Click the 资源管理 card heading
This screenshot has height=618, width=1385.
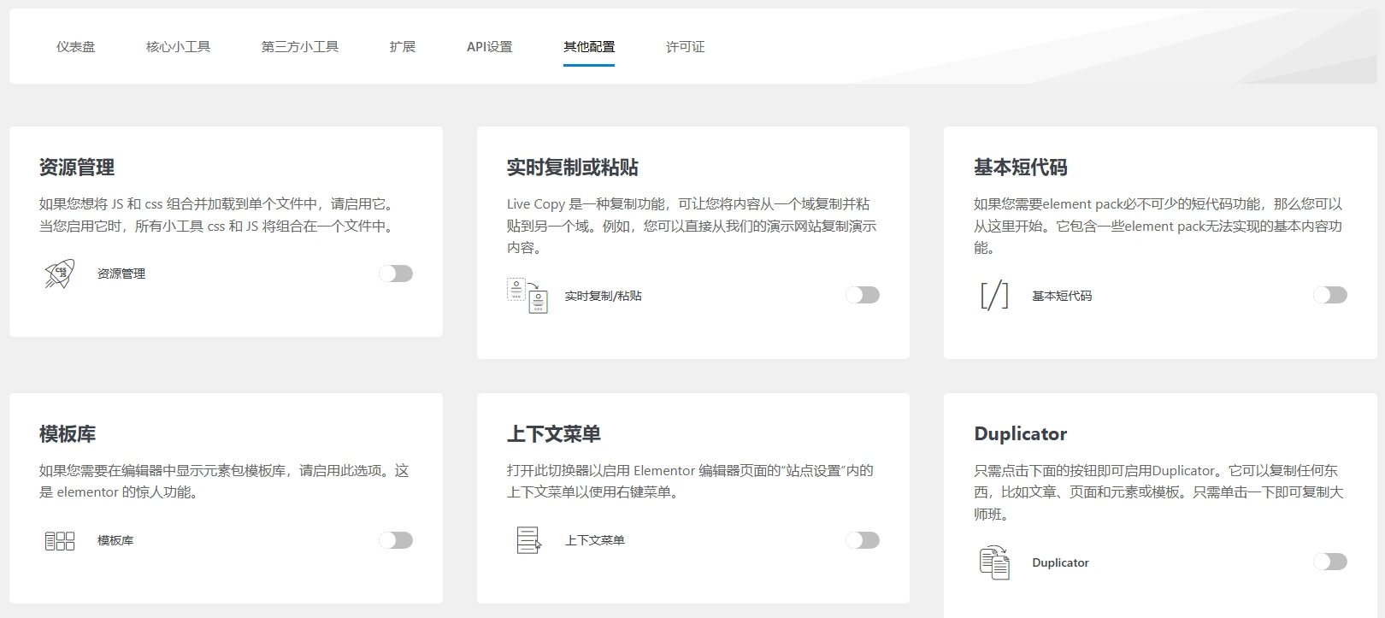pos(77,168)
